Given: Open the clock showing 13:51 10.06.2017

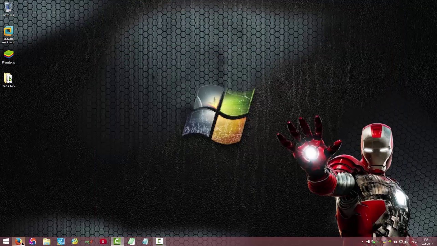Looking at the screenshot, I should 427,242.
